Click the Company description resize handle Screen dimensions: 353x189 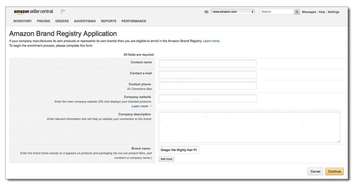point(339,141)
